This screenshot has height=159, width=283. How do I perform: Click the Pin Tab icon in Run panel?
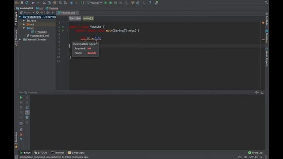[21, 129]
